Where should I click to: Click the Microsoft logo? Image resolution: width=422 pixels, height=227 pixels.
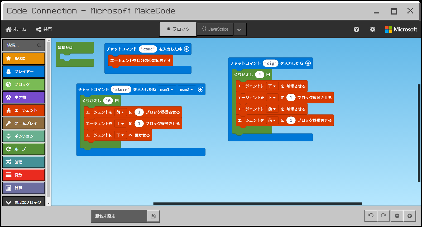(x=401, y=29)
